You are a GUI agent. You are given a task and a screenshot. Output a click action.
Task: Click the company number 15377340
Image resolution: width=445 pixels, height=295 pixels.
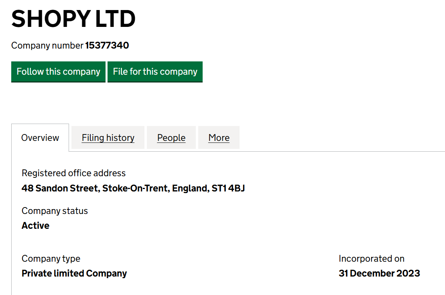(107, 45)
